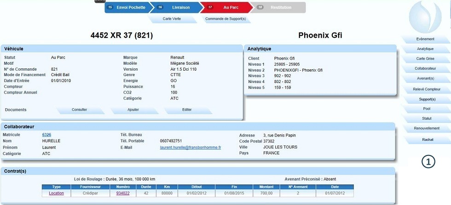Click the circled number 1 marker
Viewport: 451px width, 205px height.
click(x=428, y=161)
